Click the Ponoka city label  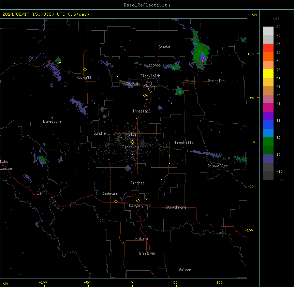[x=164, y=46]
